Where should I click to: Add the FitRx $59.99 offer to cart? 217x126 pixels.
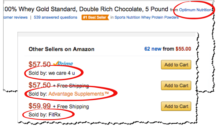pos(176,106)
